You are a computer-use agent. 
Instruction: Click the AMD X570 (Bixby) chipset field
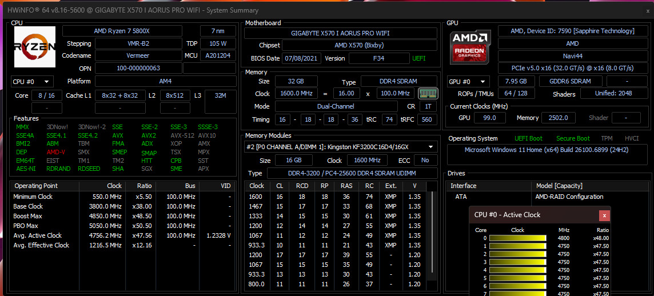click(x=360, y=46)
